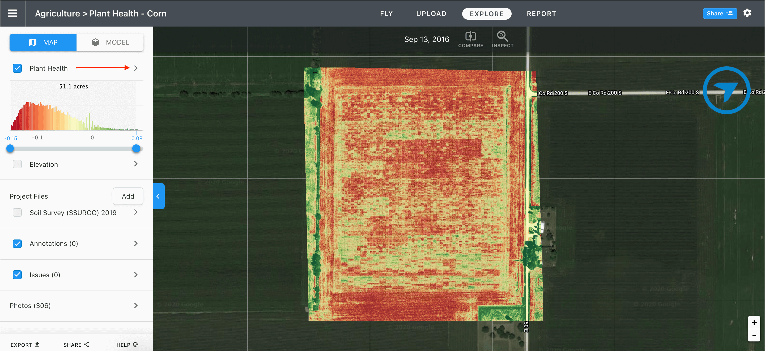Image resolution: width=765 pixels, height=351 pixels.
Task: Add a project file
Action: point(128,196)
